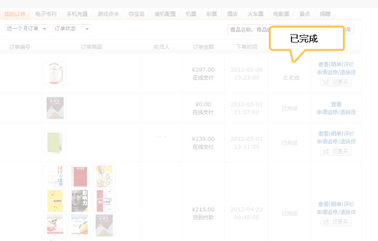The width and height of the screenshot is (378, 241).
Task: Open the 景点 tab
Action: (305, 14)
